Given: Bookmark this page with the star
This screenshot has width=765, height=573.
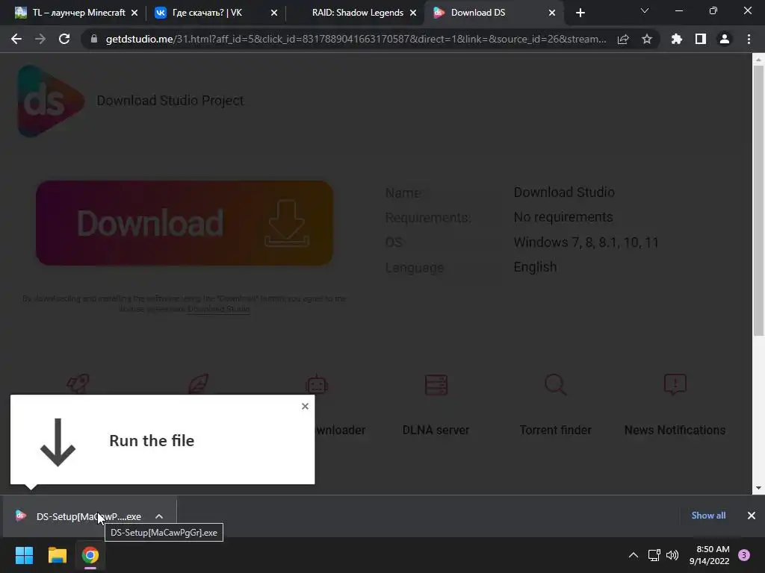Looking at the screenshot, I should [x=647, y=39].
